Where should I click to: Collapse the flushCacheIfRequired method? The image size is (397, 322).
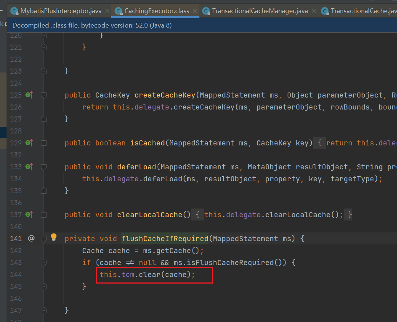tap(44, 239)
